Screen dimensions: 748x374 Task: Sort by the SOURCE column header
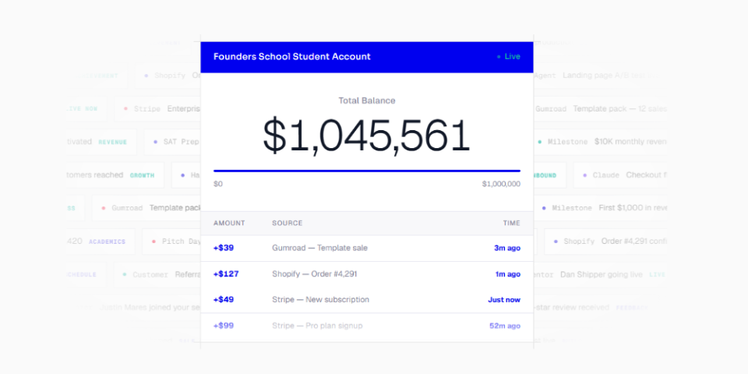click(x=288, y=224)
